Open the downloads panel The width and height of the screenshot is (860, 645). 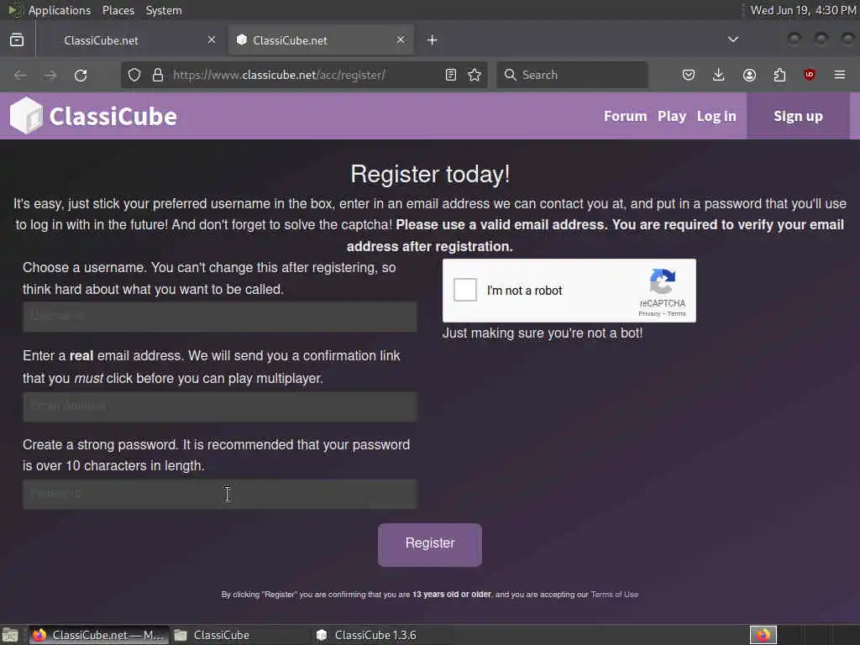(719, 75)
